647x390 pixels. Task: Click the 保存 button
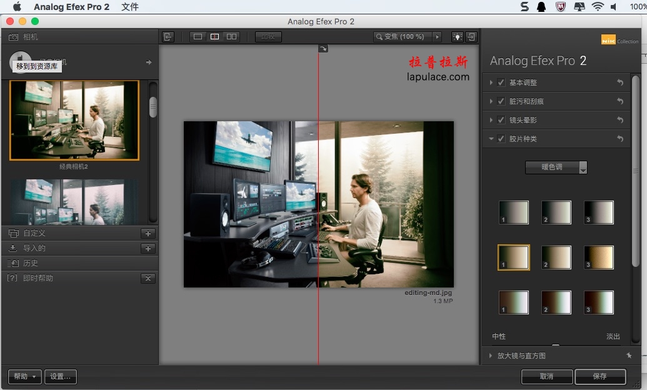[600, 376]
